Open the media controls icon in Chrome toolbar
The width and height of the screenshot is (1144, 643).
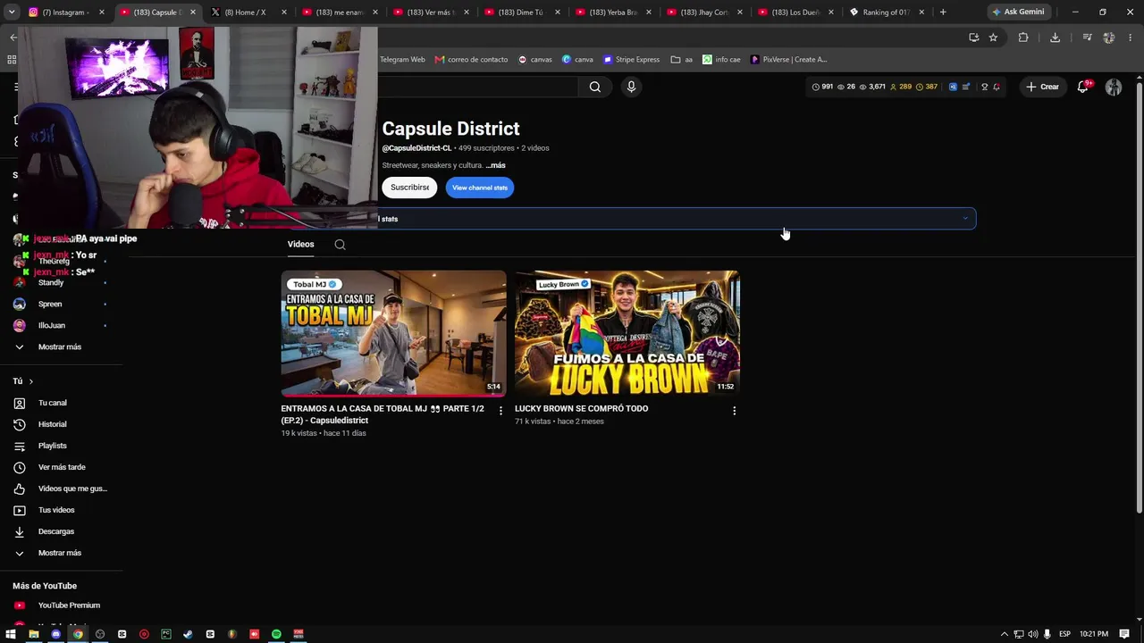(x=1087, y=38)
